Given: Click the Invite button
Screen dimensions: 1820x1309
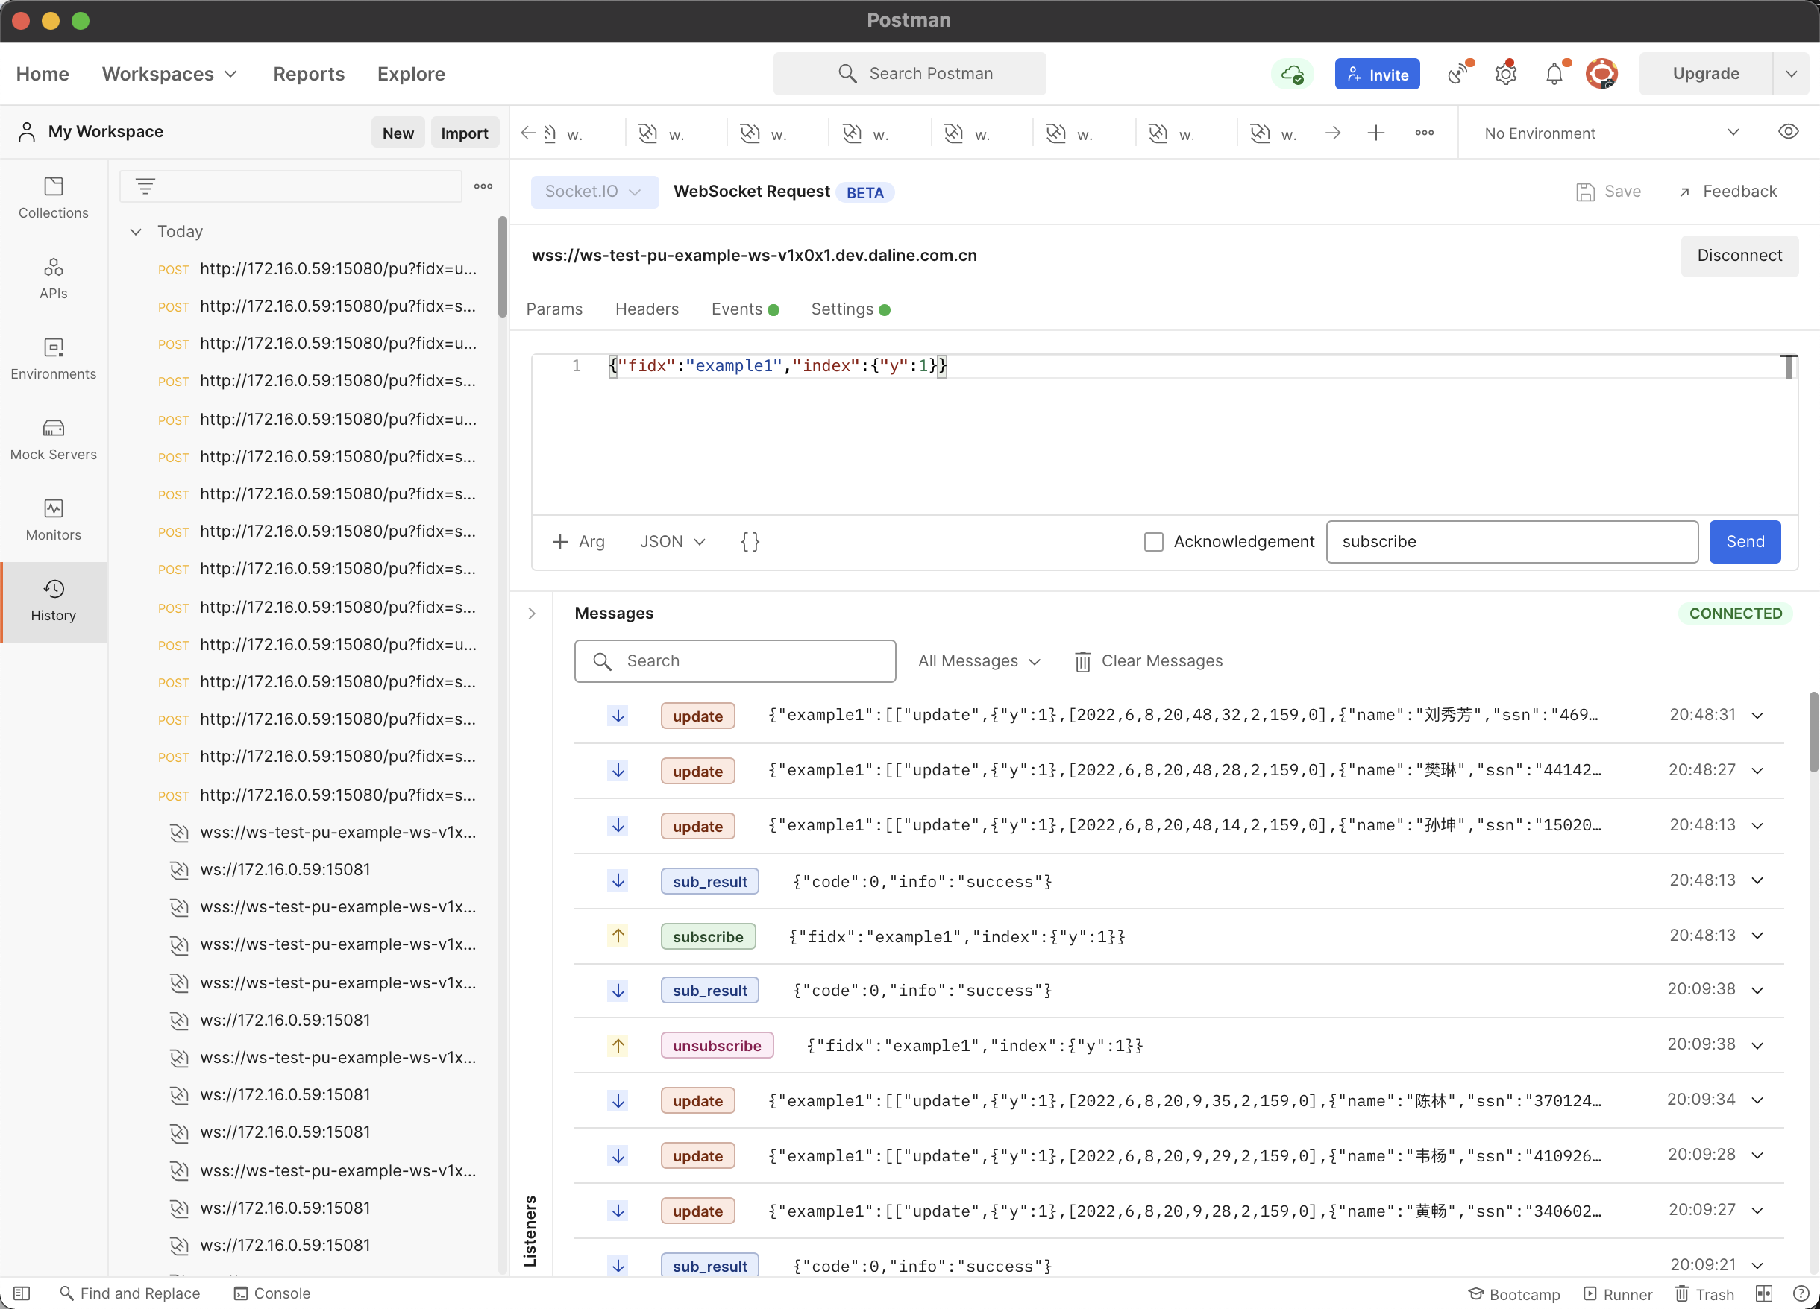Looking at the screenshot, I should [1377, 74].
